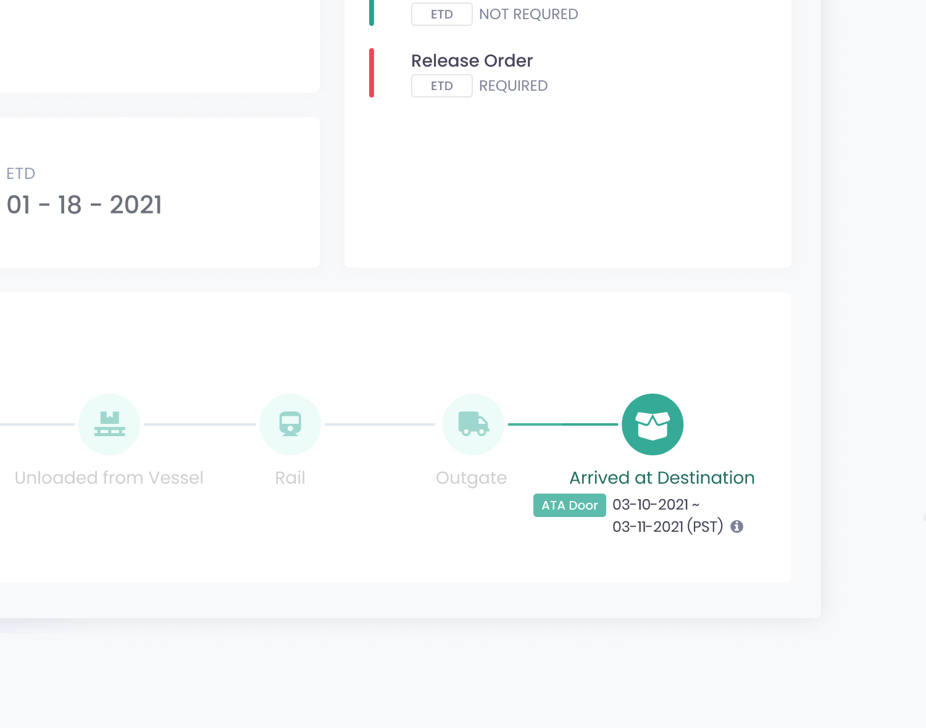Click the Outgate truck icon
926x728 pixels.
coord(473,424)
